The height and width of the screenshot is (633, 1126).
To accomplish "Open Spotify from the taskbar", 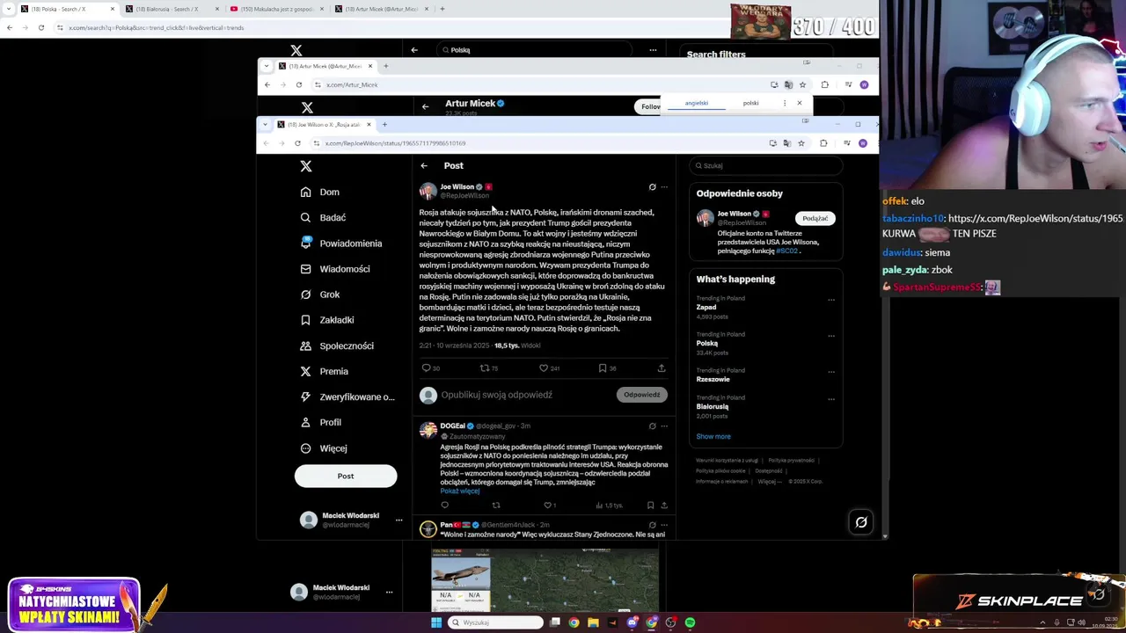I will (x=690, y=622).
